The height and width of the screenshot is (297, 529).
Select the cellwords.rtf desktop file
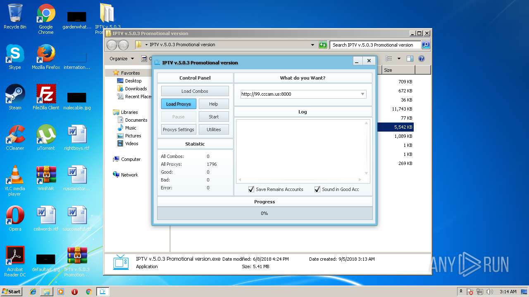pos(46,219)
